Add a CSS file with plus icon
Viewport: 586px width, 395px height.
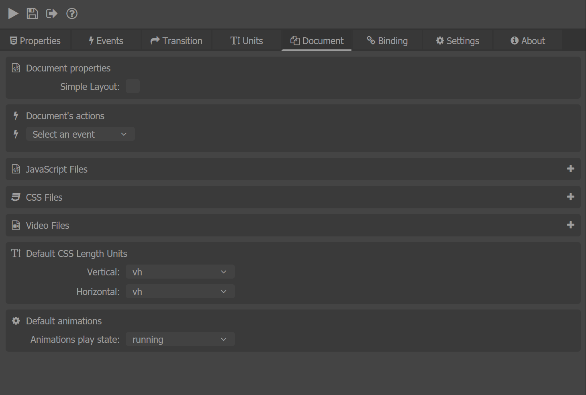click(570, 197)
